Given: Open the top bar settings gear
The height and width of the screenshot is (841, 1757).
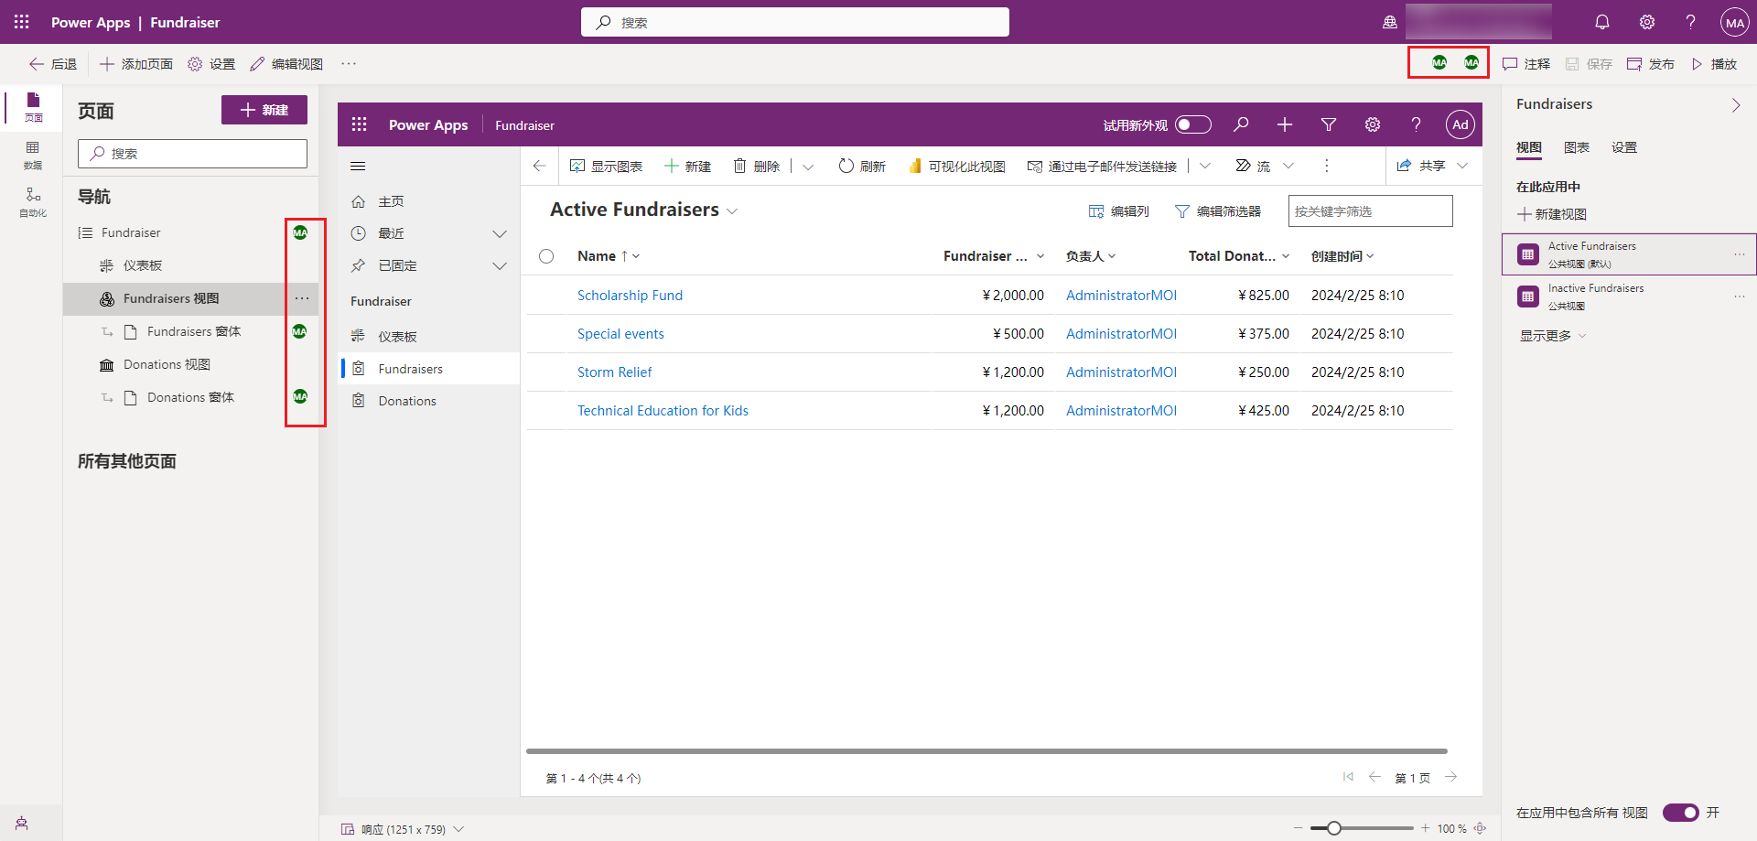Looking at the screenshot, I should click(1647, 22).
